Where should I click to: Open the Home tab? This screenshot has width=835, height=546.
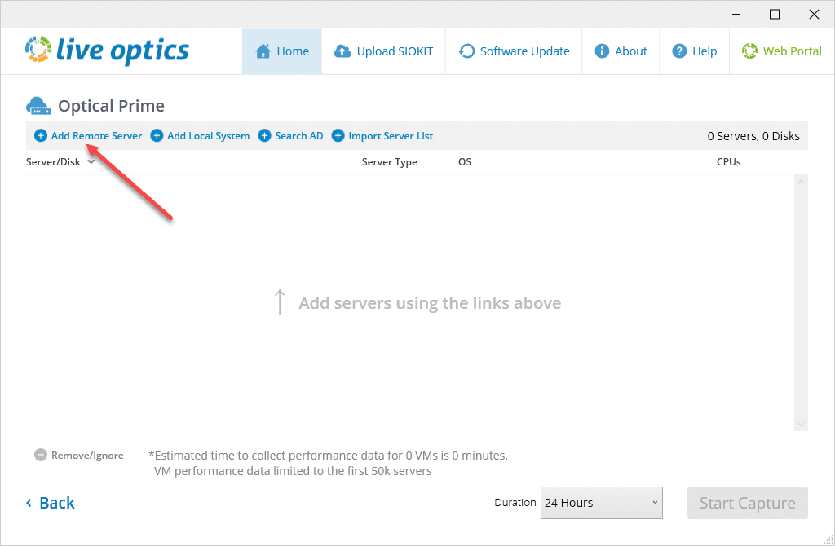(281, 51)
